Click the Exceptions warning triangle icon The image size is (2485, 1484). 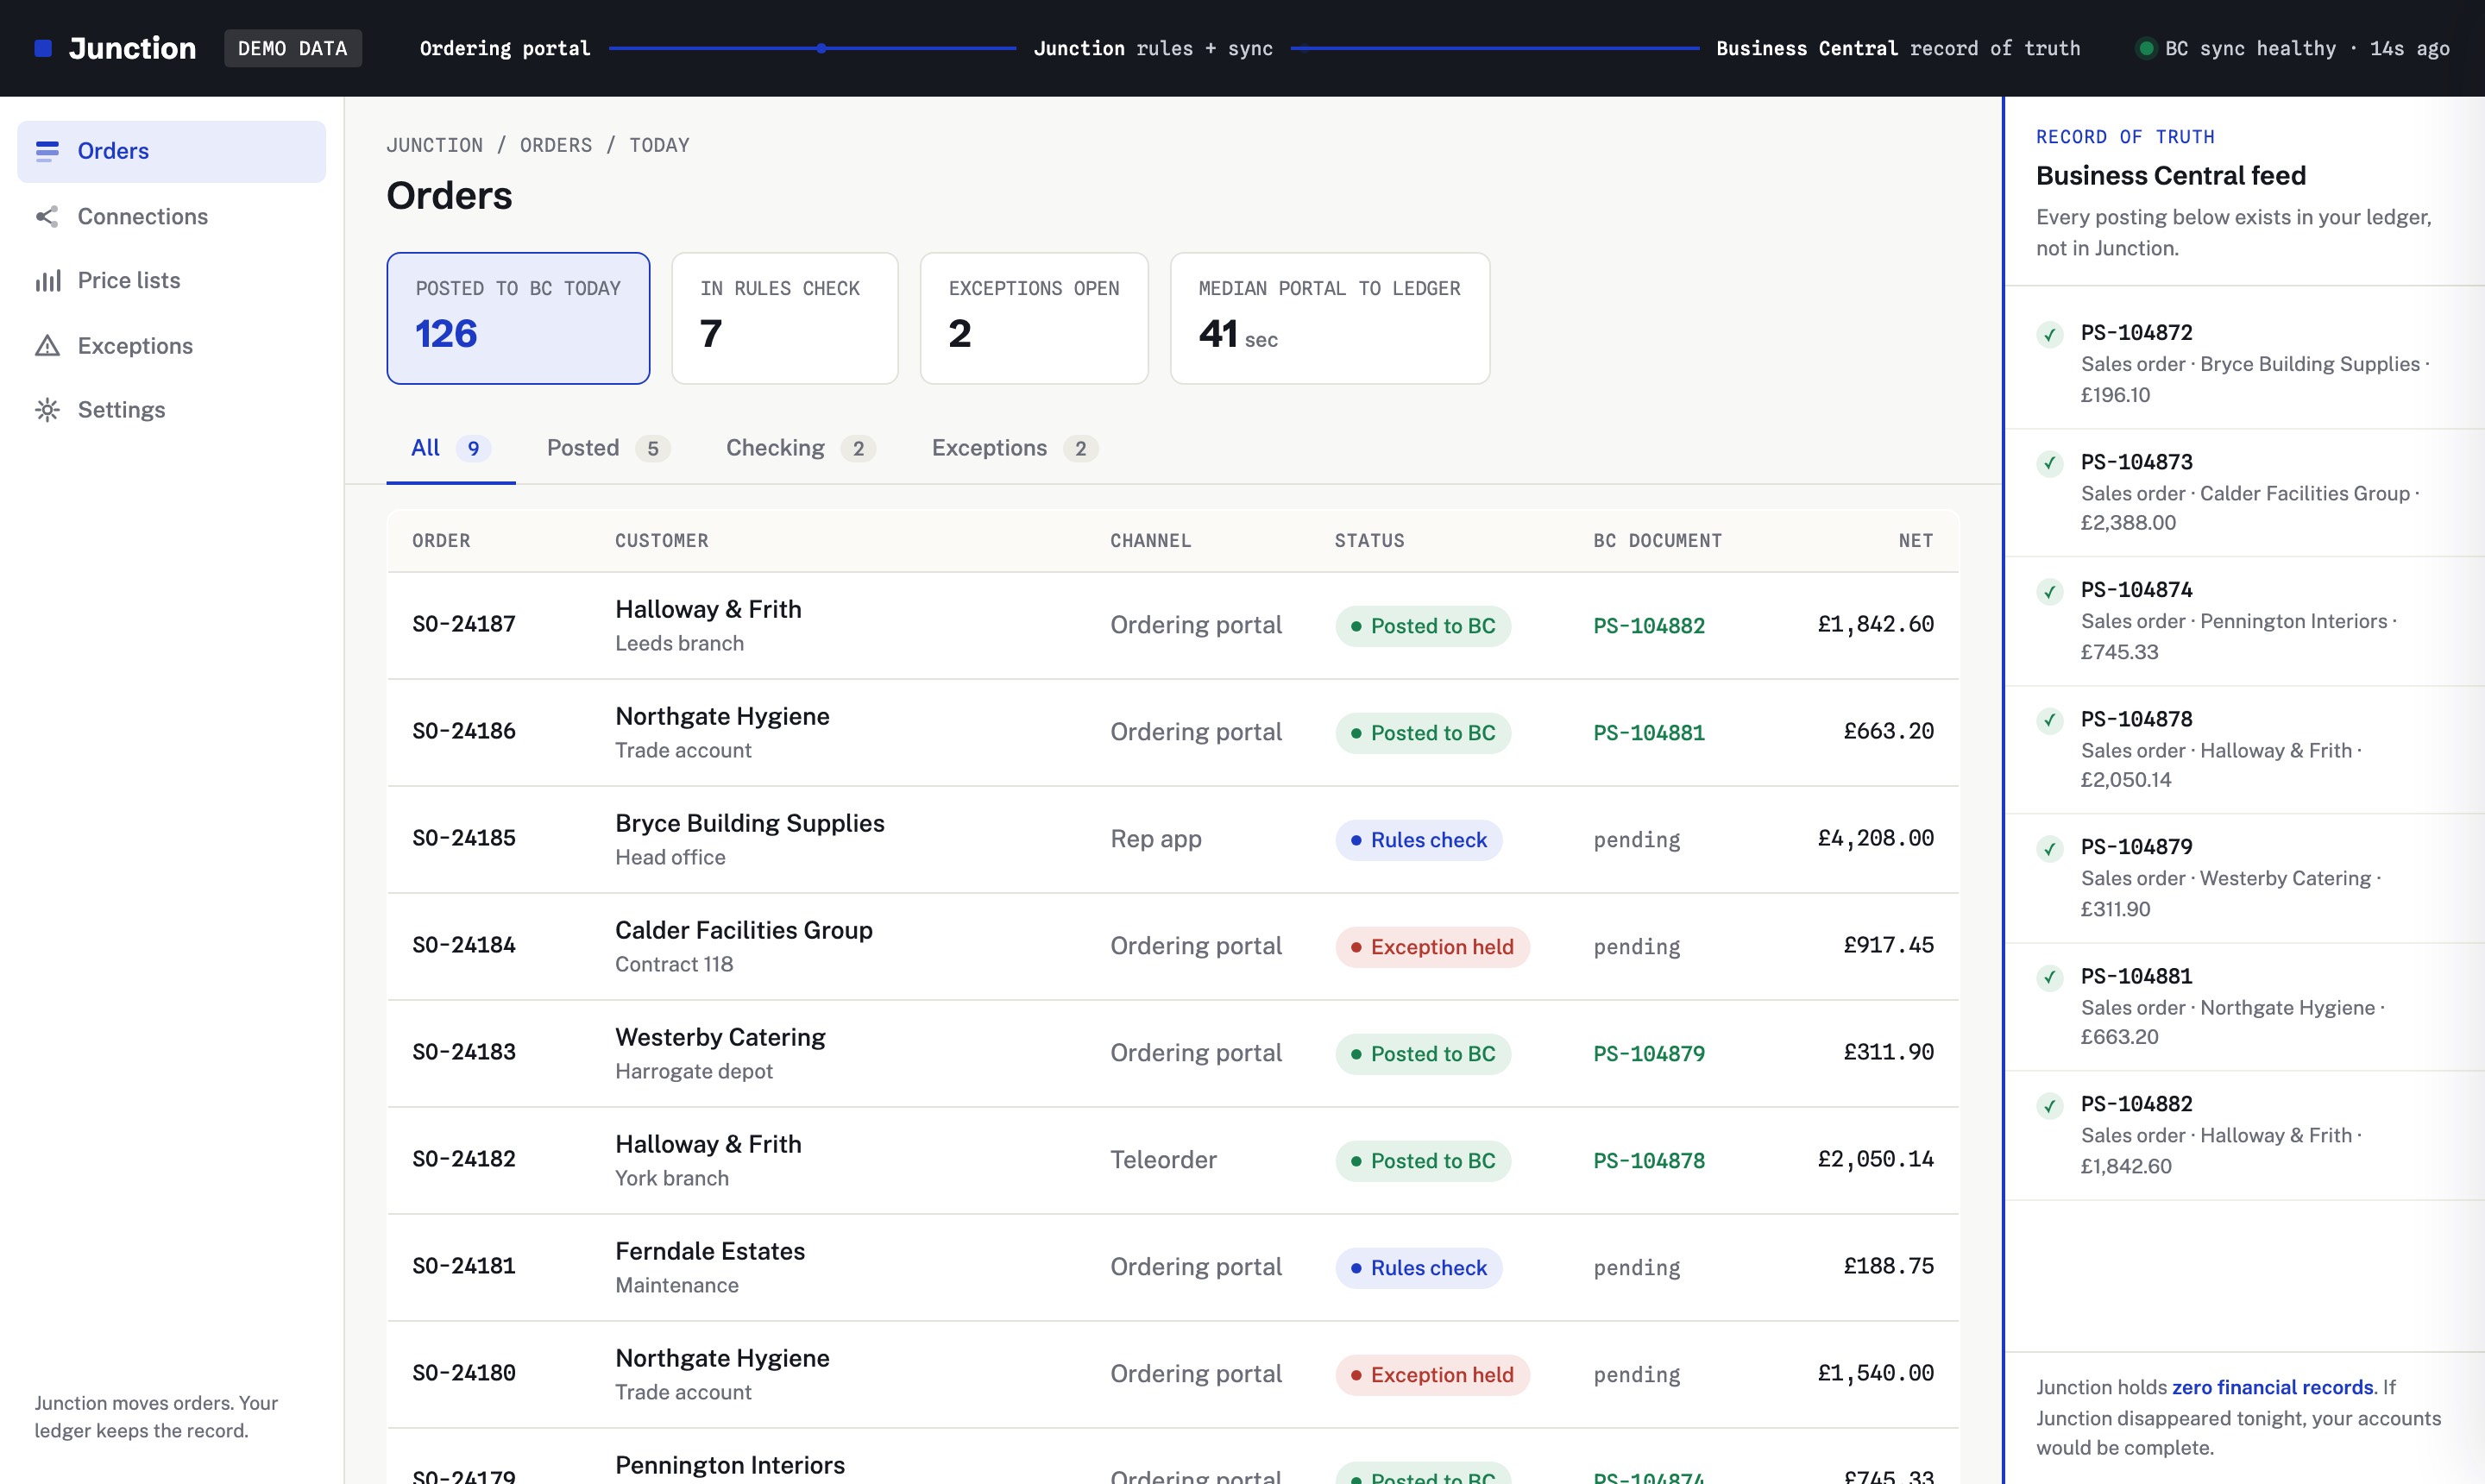47,346
